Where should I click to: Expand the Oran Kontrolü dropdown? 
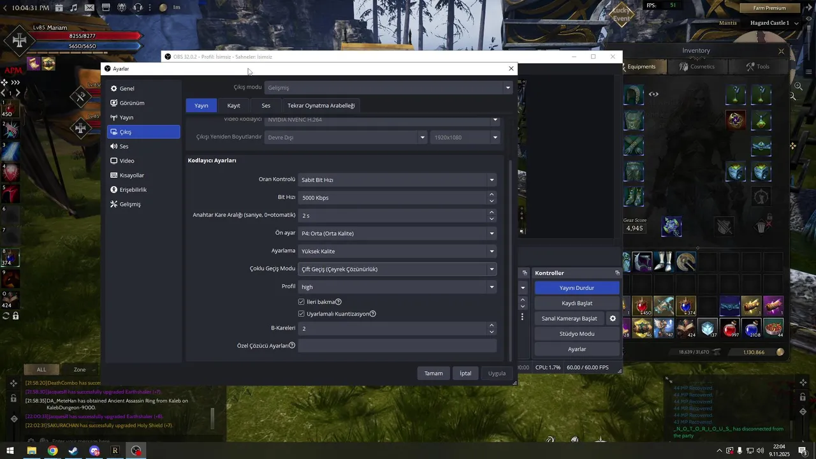point(397,180)
